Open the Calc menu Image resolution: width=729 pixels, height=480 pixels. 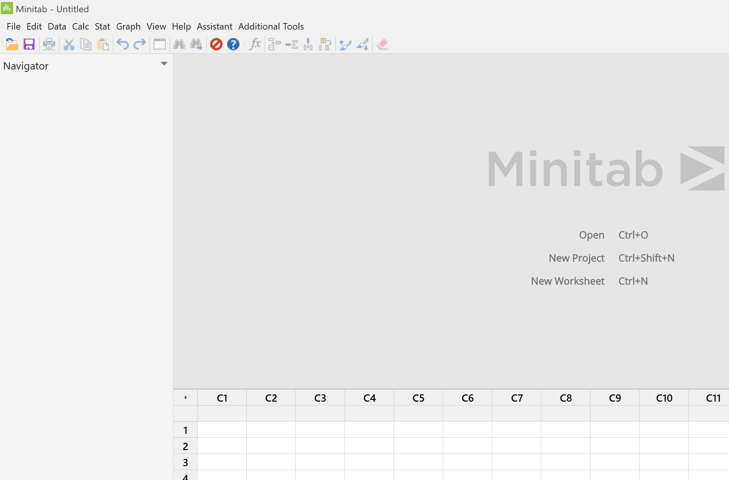81,26
